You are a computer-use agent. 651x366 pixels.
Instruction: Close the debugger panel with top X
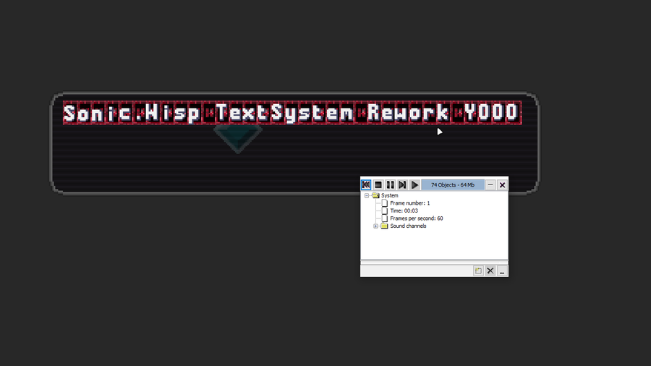tap(503, 184)
